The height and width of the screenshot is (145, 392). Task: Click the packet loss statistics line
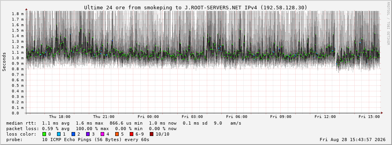click(x=91, y=129)
